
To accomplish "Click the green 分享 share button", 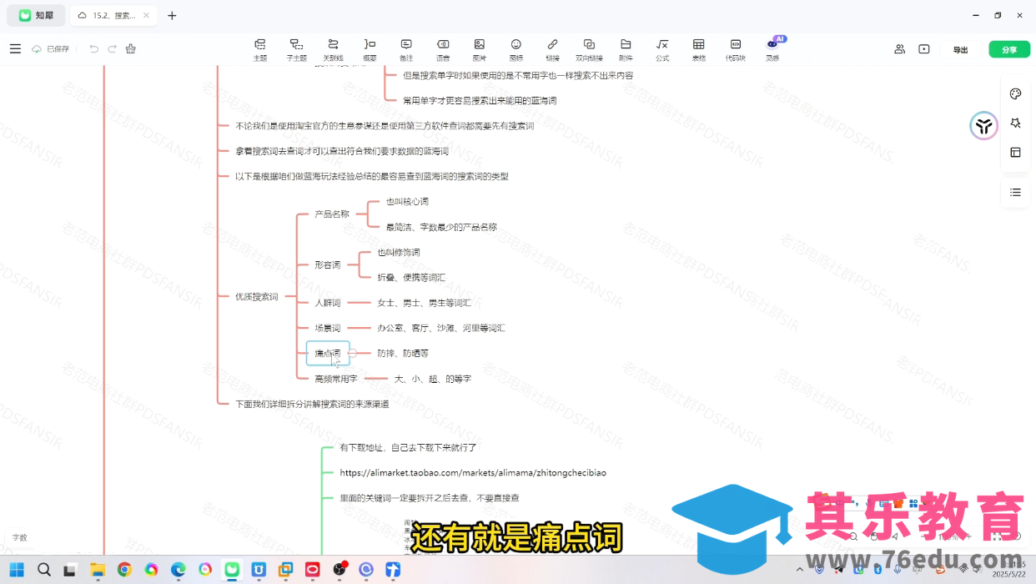I will tap(1009, 49).
